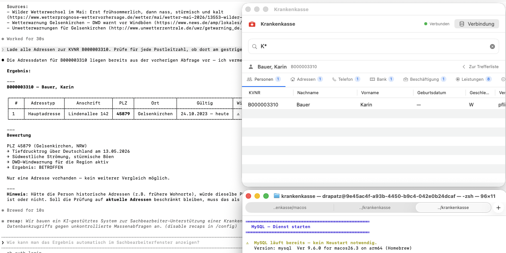Click the magnifier icon in search field
The image size is (506, 253).
pos(255,46)
